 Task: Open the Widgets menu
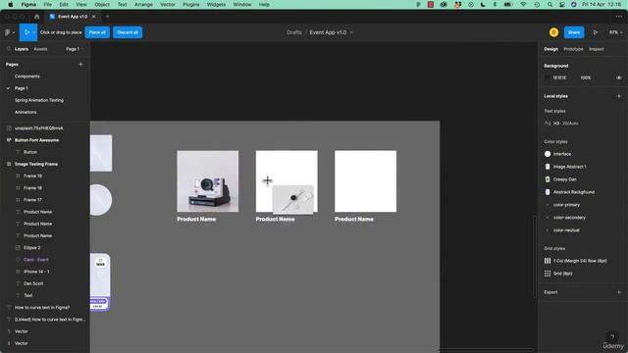tap(216, 4)
